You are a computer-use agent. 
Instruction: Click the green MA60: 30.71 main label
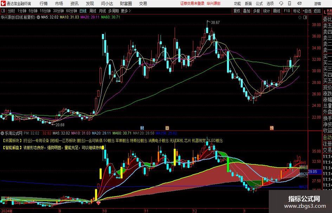[111, 17]
